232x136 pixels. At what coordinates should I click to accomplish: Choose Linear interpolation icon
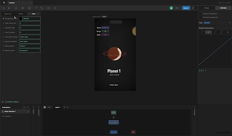click(x=208, y=32)
